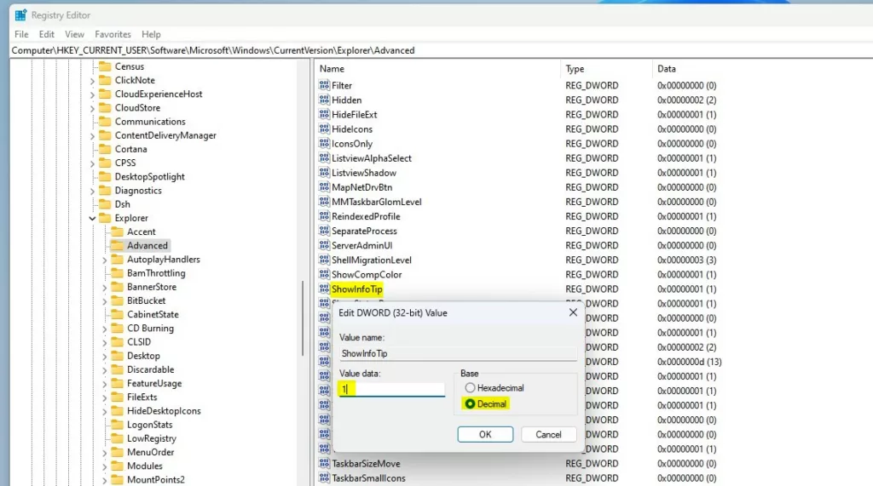
Task: Select the SeparateProcess value icon
Action: click(x=324, y=230)
